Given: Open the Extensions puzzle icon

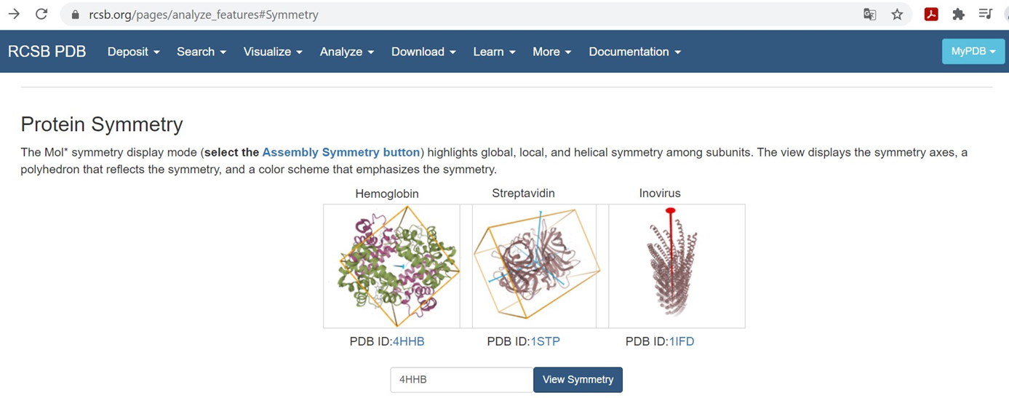Looking at the screenshot, I should (x=958, y=15).
